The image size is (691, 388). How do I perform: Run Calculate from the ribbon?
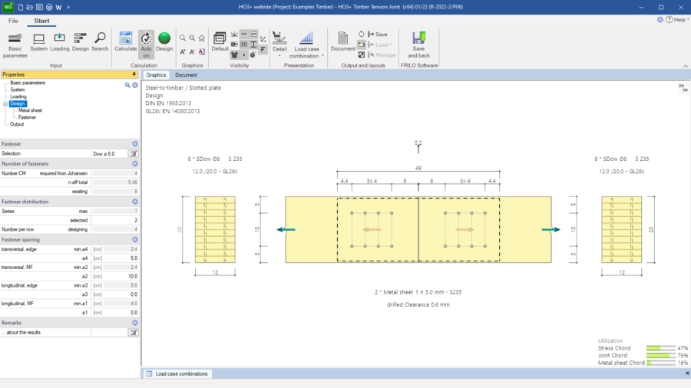pos(125,41)
